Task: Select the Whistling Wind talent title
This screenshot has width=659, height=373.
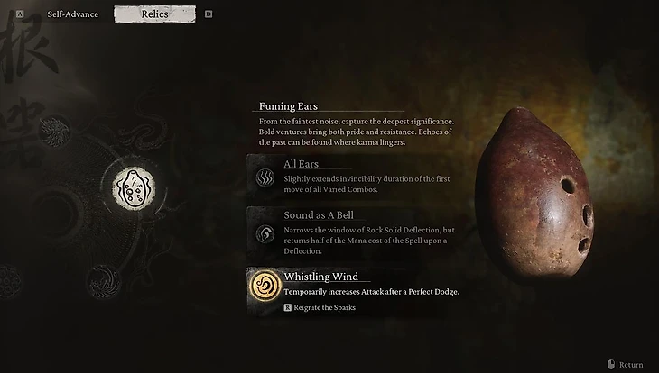Action: (x=321, y=277)
